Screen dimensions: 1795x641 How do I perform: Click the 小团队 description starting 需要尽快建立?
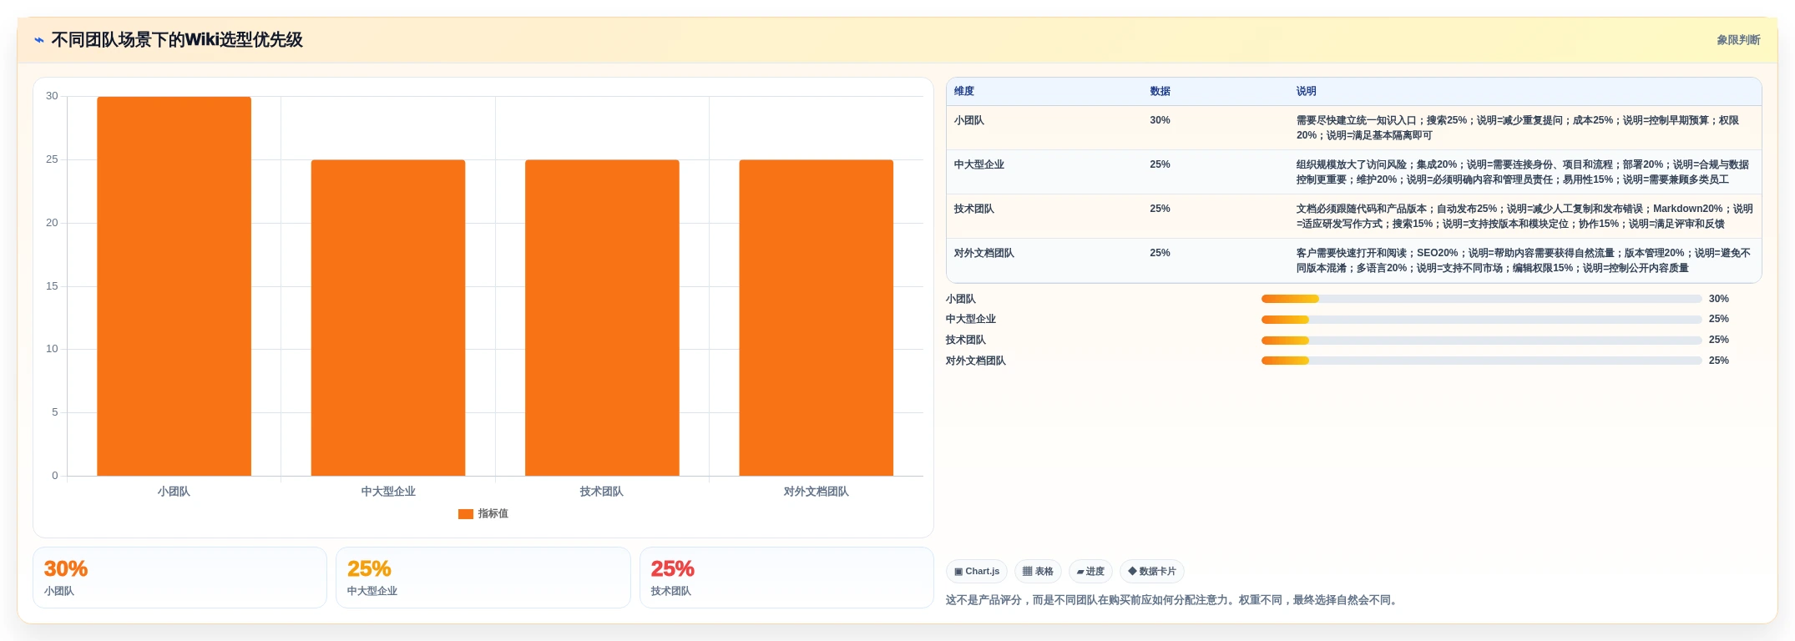(x=1518, y=128)
